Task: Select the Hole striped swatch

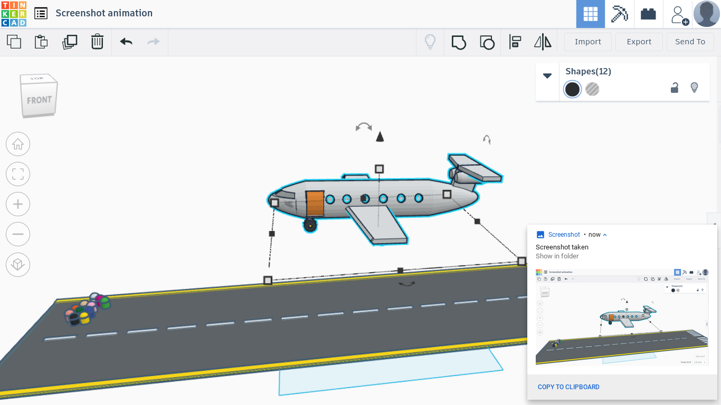Action: coord(592,89)
